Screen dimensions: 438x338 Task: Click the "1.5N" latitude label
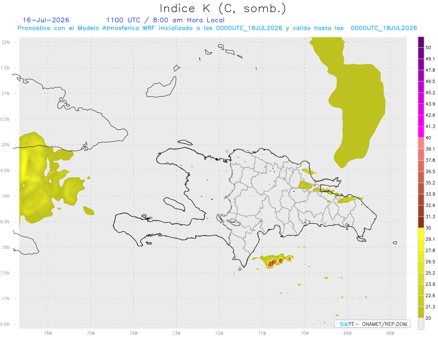4,68
